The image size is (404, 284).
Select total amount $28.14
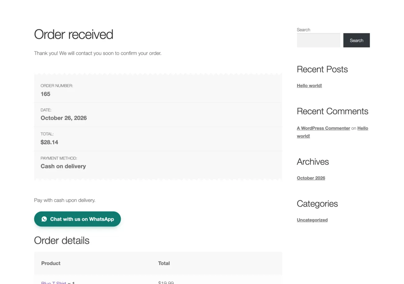49,142
